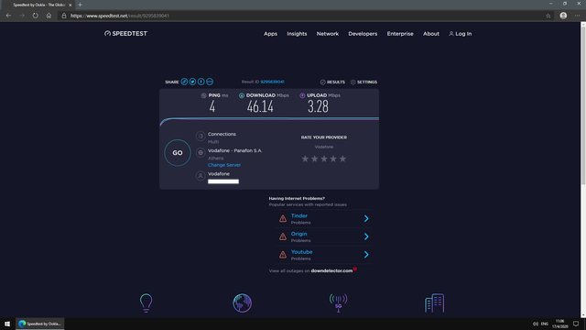
Task: Expand the Origin row chevron
Action: tap(366, 236)
